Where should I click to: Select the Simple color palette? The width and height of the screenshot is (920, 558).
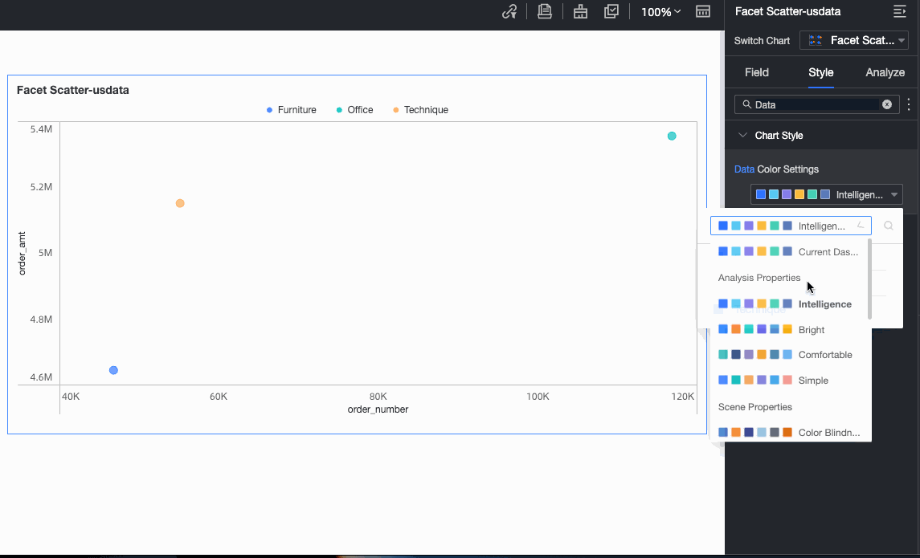(x=790, y=381)
